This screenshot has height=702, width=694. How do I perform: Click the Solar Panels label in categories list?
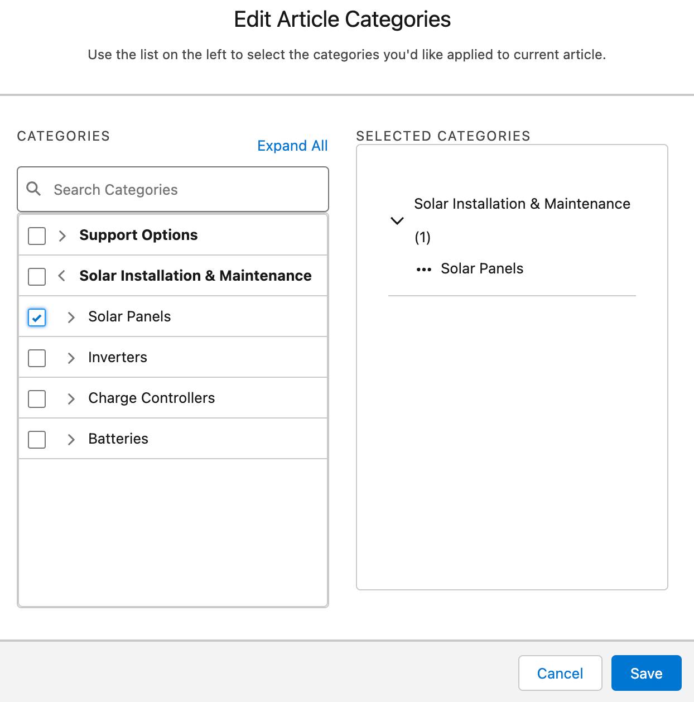[x=129, y=316]
